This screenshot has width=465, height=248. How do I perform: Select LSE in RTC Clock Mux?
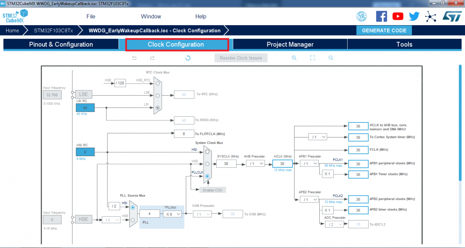[157, 95]
